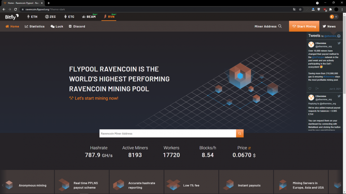Click the @ethermine_ handle in Tweets header
Image resolution: width=346 pixels, height=194 pixels.
click(x=330, y=36)
